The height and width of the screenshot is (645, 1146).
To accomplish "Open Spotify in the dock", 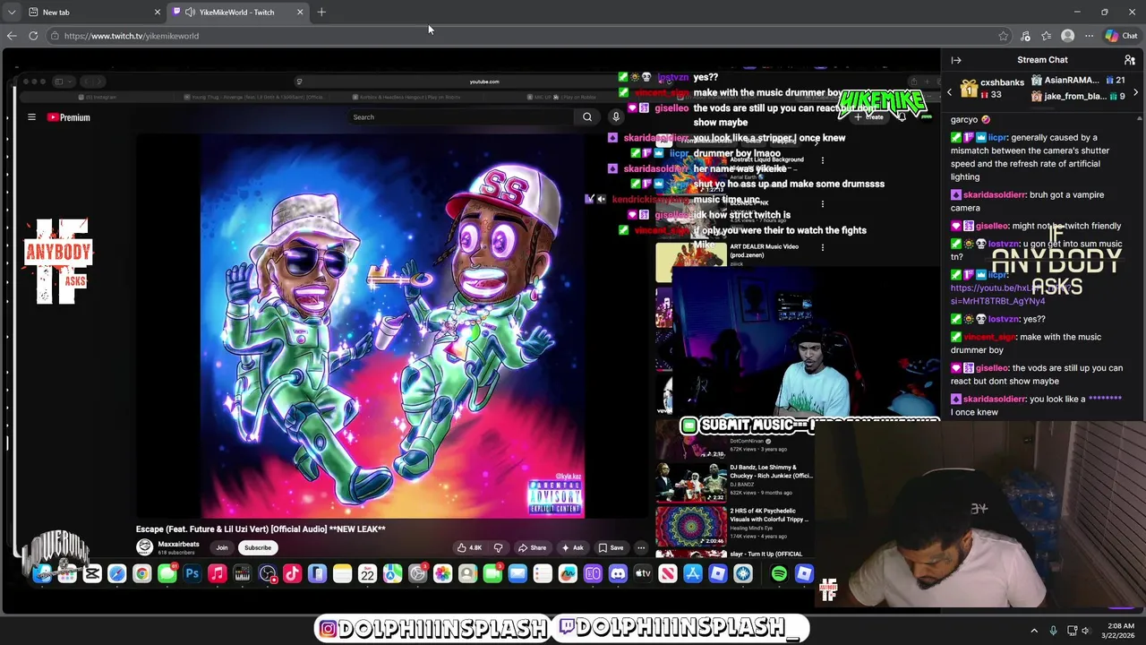I will point(779,574).
